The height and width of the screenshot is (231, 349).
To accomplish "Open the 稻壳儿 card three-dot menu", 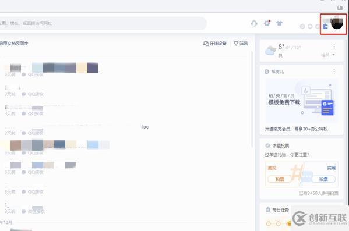I will [334, 72].
